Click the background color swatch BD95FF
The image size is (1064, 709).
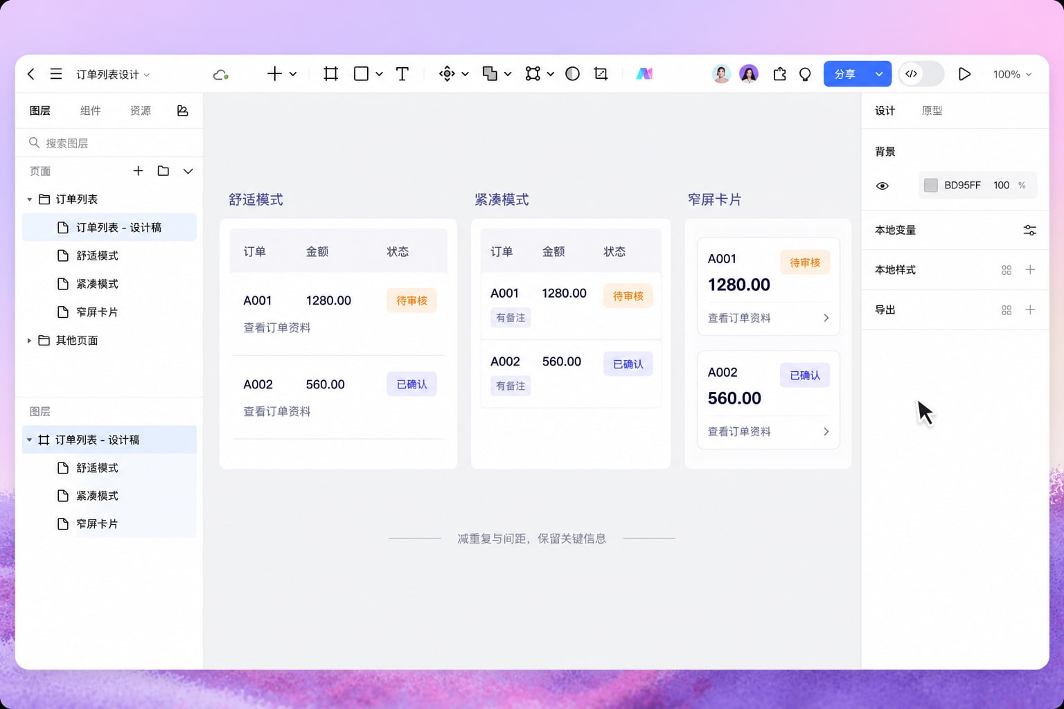(x=931, y=186)
